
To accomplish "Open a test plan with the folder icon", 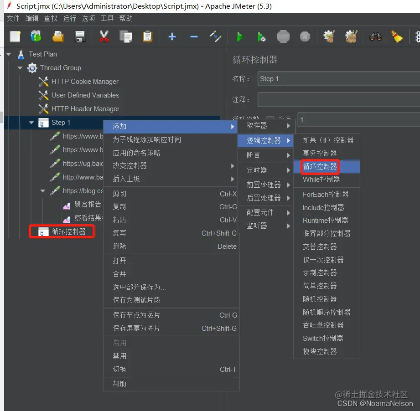I will (x=58, y=36).
